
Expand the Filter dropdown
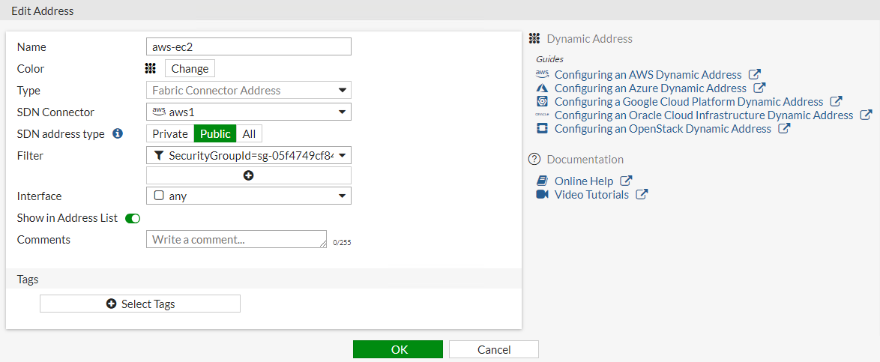[249, 155]
